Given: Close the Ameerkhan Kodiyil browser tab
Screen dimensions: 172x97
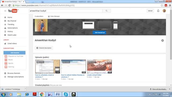Looking at the screenshot, I should [x=23, y=2].
